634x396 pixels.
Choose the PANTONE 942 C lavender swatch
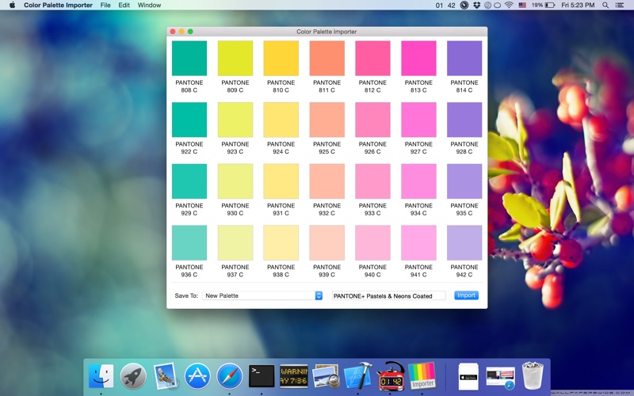point(464,242)
